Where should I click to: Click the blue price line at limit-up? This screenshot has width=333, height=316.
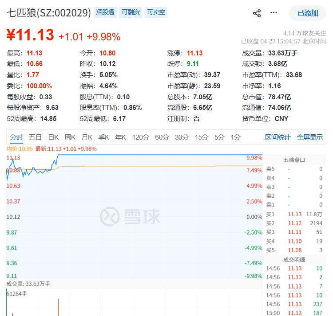[x=160, y=155]
